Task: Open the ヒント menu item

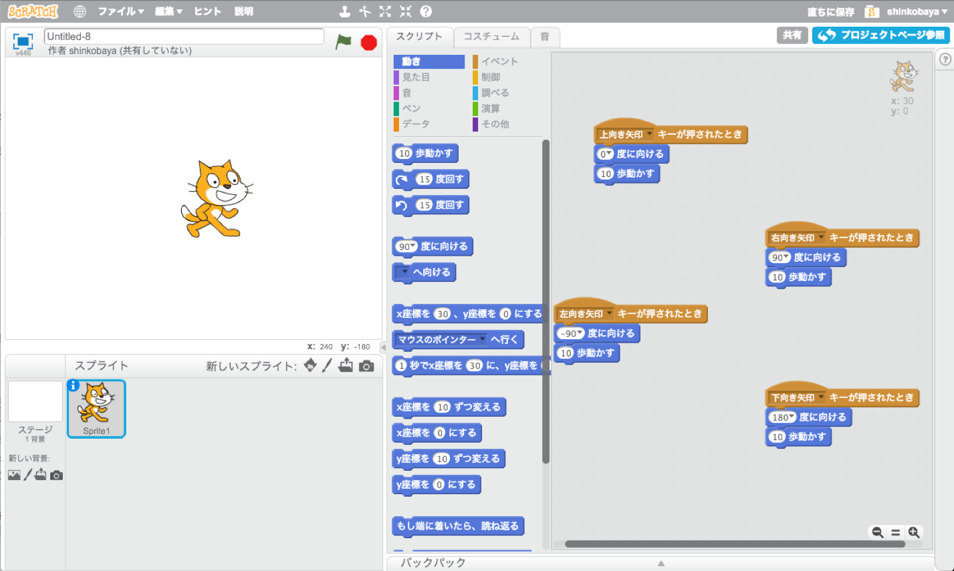Action: (208, 11)
